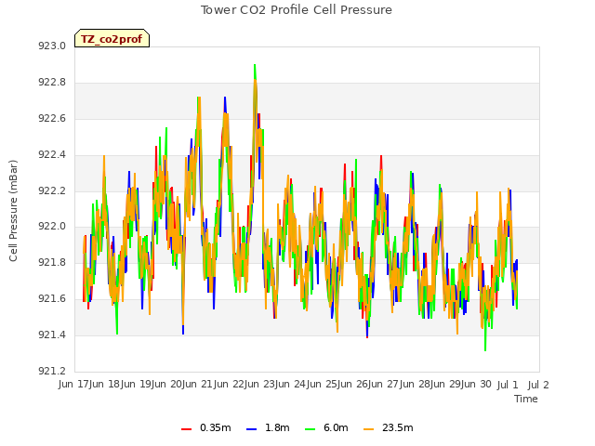
Task: Click the Jun 19 x-axis date label
Action: [x=137, y=385]
